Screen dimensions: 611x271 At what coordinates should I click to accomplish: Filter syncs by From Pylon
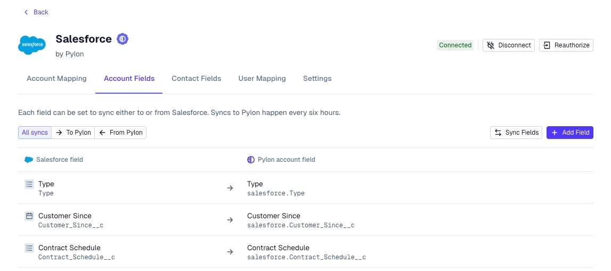[x=120, y=133]
